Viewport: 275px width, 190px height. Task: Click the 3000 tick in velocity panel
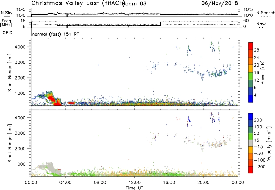(21, 133)
